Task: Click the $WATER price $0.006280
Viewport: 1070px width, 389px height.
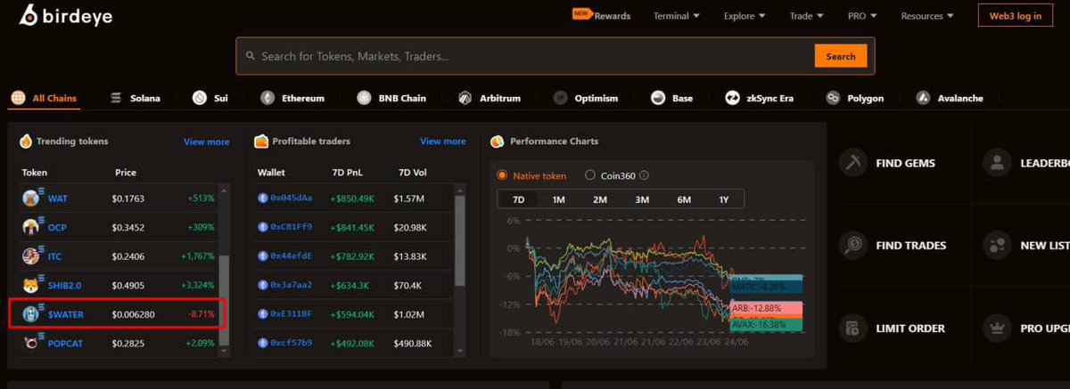Action: [135, 314]
